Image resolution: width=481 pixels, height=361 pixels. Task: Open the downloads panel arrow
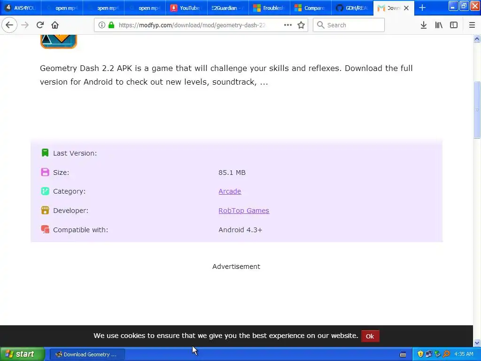click(424, 25)
